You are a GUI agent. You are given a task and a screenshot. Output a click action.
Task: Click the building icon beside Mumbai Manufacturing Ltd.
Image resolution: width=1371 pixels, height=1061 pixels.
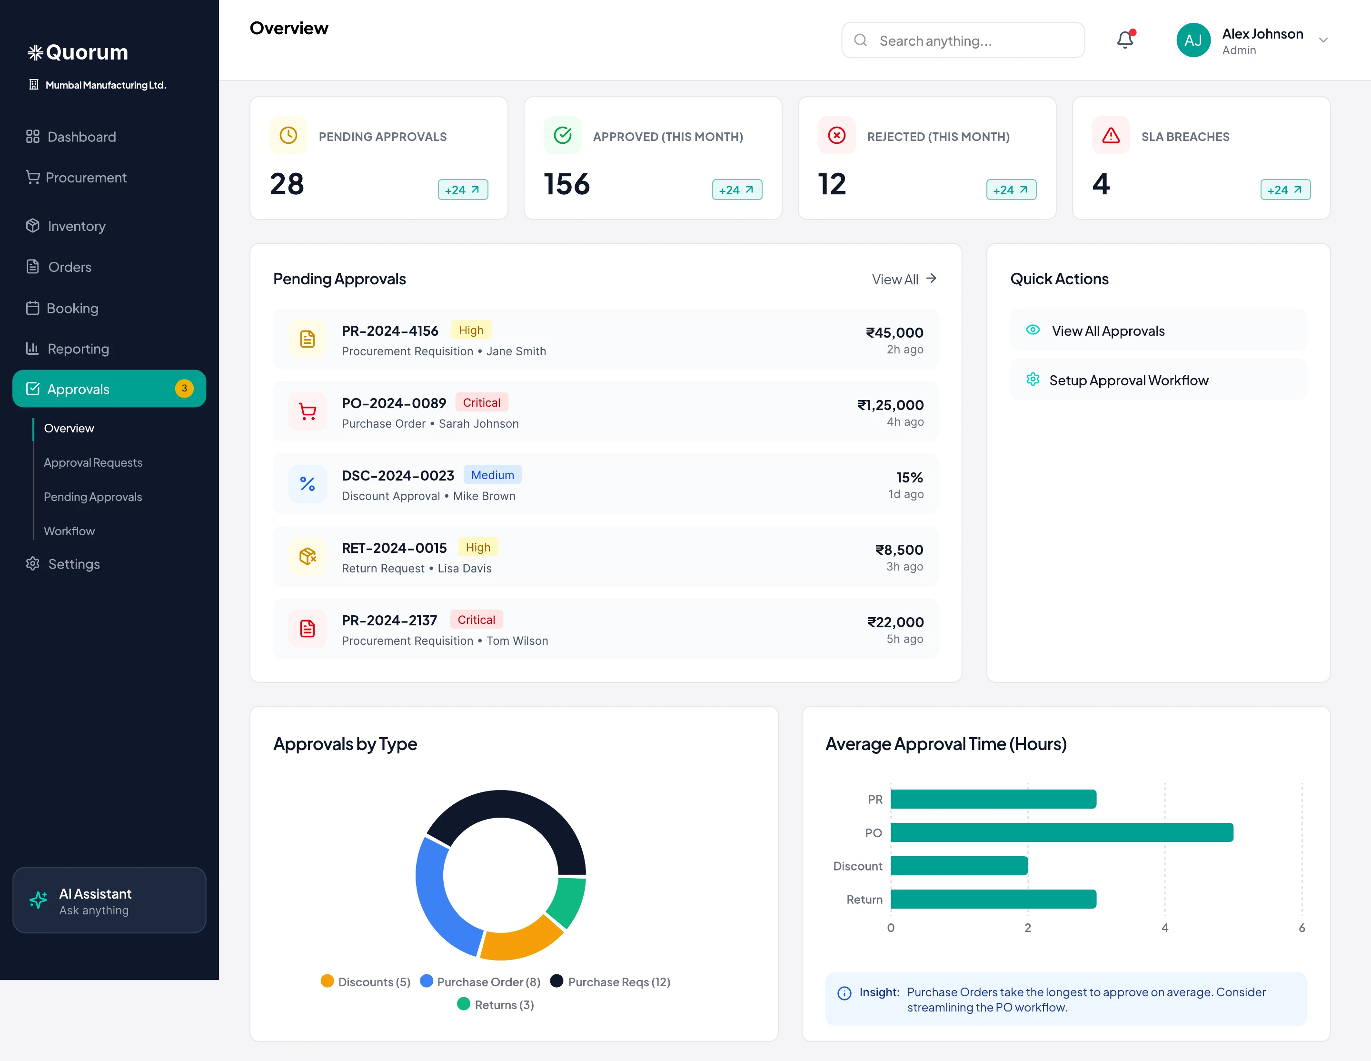[x=34, y=85]
